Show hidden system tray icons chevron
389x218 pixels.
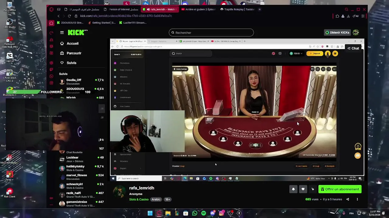tap(337, 213)
